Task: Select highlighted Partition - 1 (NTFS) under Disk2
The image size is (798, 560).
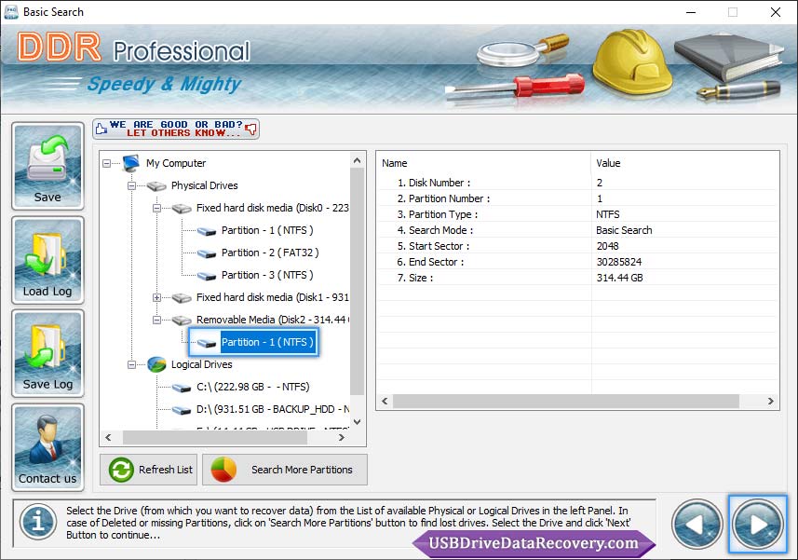Action: [267, 342]
